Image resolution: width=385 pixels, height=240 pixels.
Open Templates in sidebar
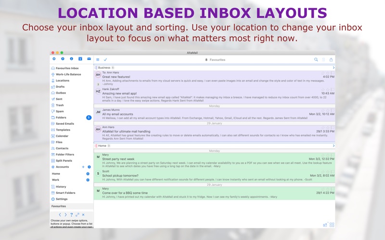click(x=61, y=130)
